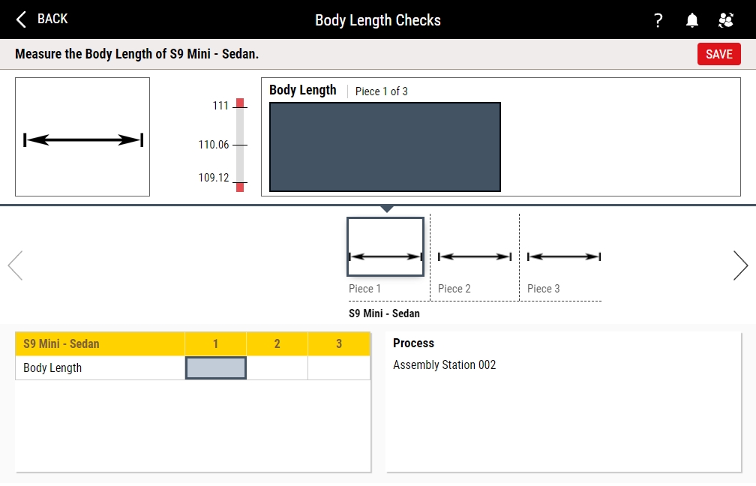Open the notifications bell
Viewport: 756px width, 486px height.
coord(692,20)
